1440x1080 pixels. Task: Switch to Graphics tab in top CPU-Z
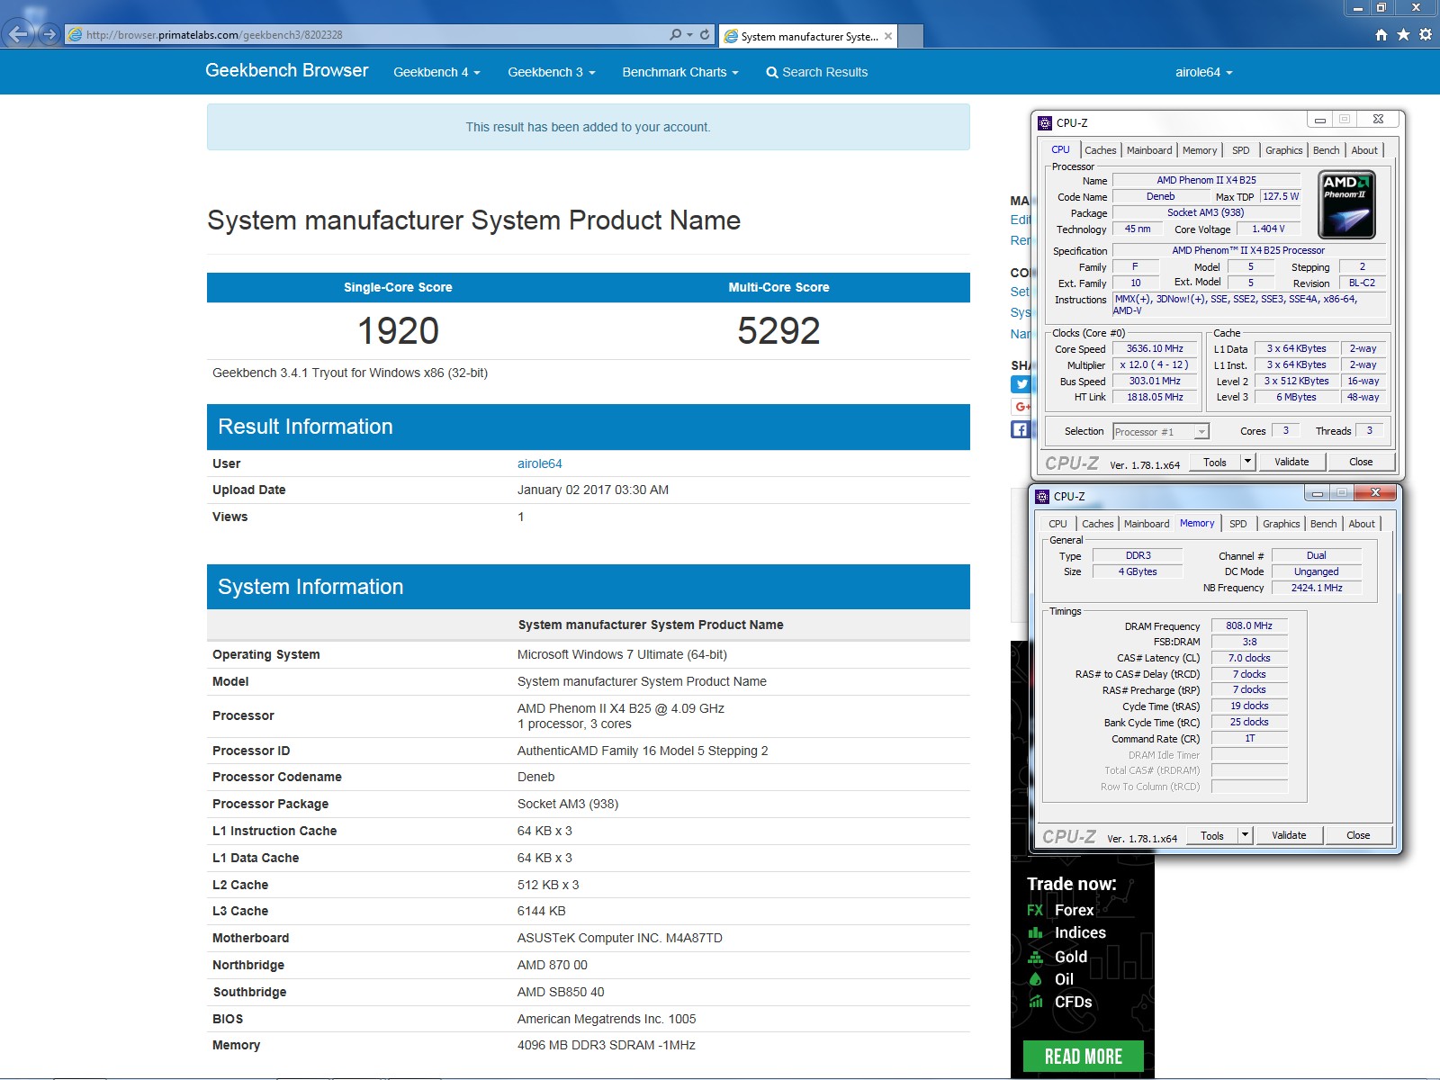point(1283,150)
